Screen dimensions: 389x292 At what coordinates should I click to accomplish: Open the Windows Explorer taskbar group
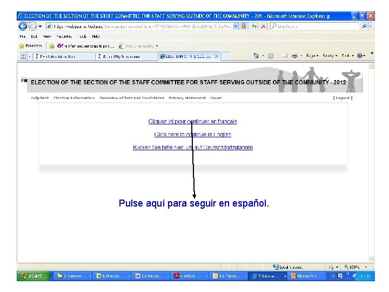pos(73,276)
